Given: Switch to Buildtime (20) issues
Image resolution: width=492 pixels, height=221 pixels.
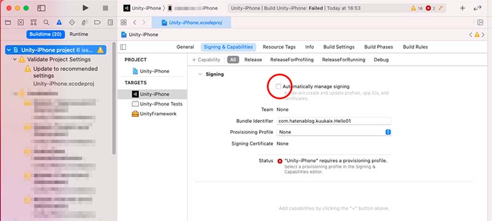Looking at the screenshot, I should (x=46, y=34).
